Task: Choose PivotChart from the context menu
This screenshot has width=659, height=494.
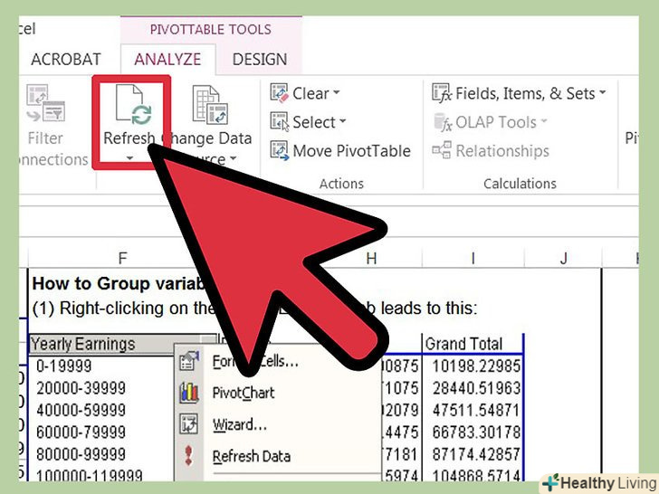Action: pyautogui.click(x=243, y=393)
